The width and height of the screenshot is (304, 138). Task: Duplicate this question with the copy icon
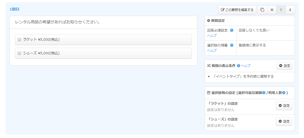(262, 10)
